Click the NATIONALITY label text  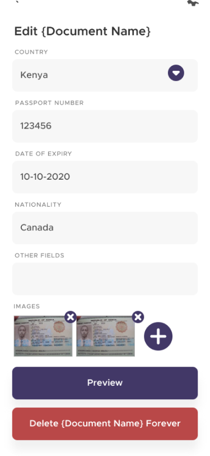[38, 205]
